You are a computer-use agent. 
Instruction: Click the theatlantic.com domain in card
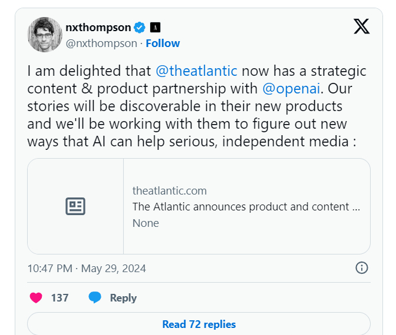pos(170,190)
